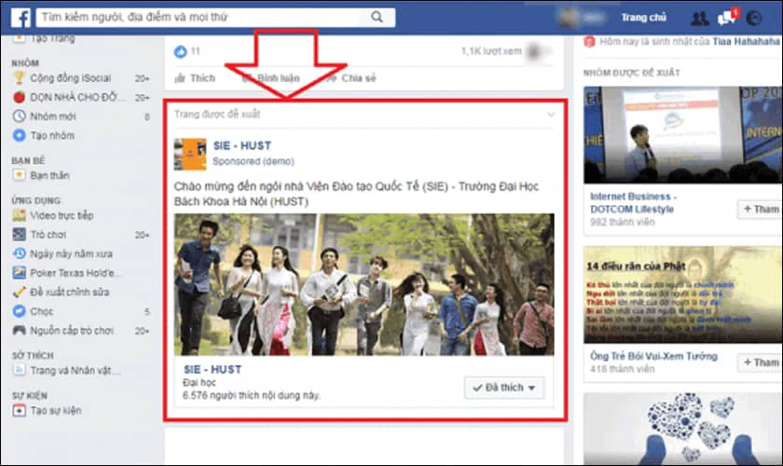Click the Bạn thân star icon

[19, 175]
